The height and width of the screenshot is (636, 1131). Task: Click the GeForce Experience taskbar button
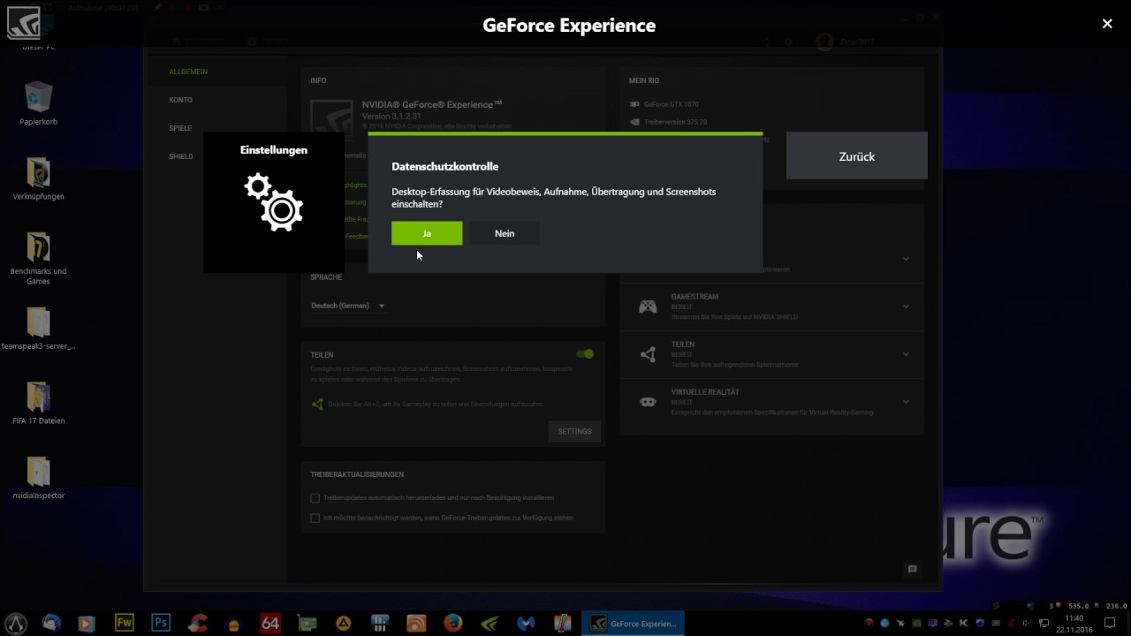[633, 623]
